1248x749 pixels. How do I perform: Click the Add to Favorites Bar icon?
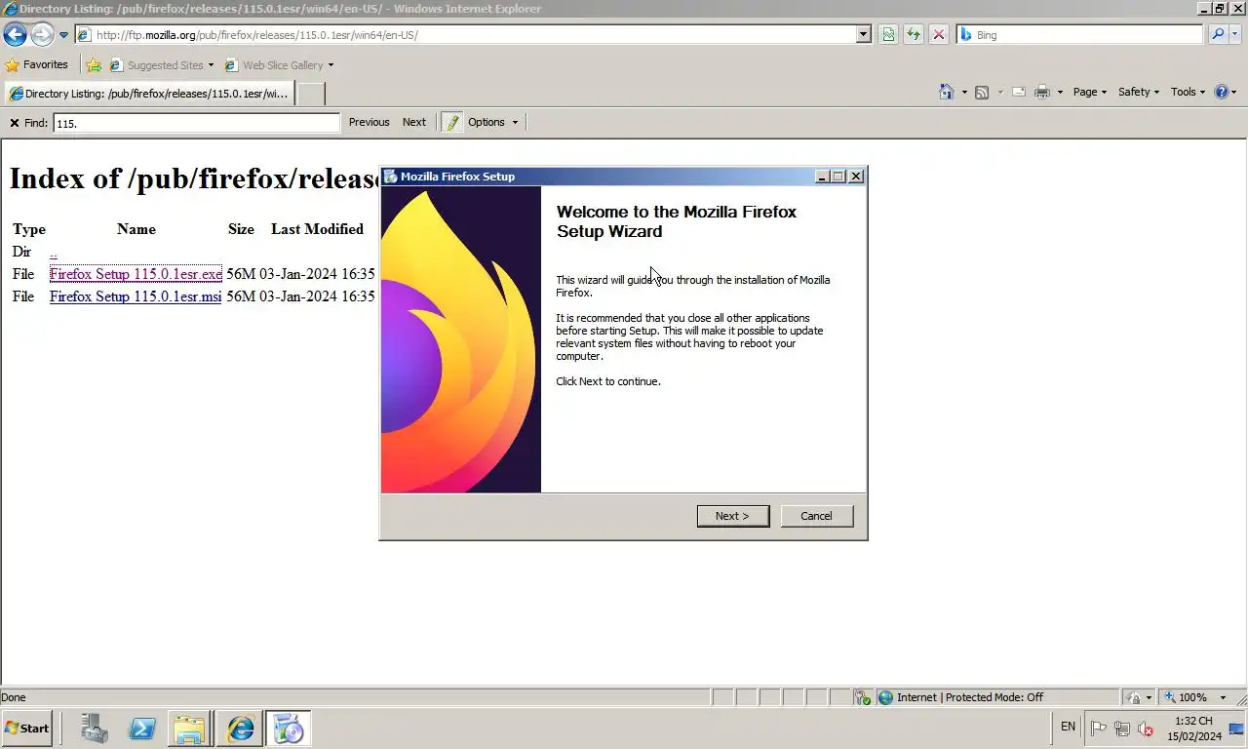pos(94,65)
